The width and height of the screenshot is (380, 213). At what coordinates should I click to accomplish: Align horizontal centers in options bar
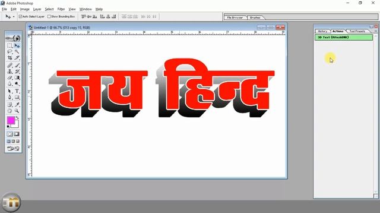pyautogui.click(x=108, y=17)
